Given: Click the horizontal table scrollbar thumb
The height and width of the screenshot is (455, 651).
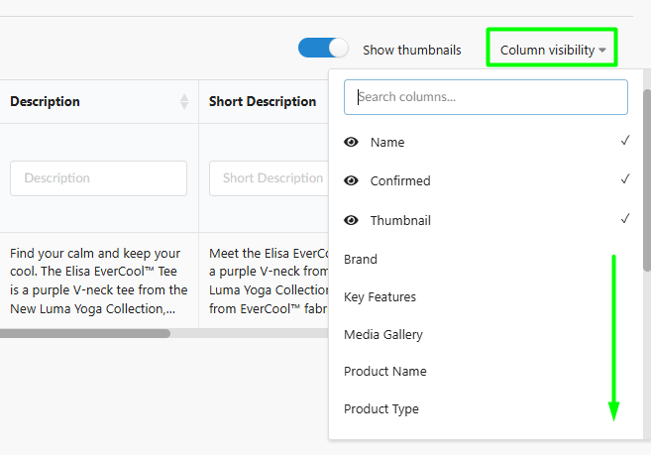Looking at the screenshot, I should point(84,333).
